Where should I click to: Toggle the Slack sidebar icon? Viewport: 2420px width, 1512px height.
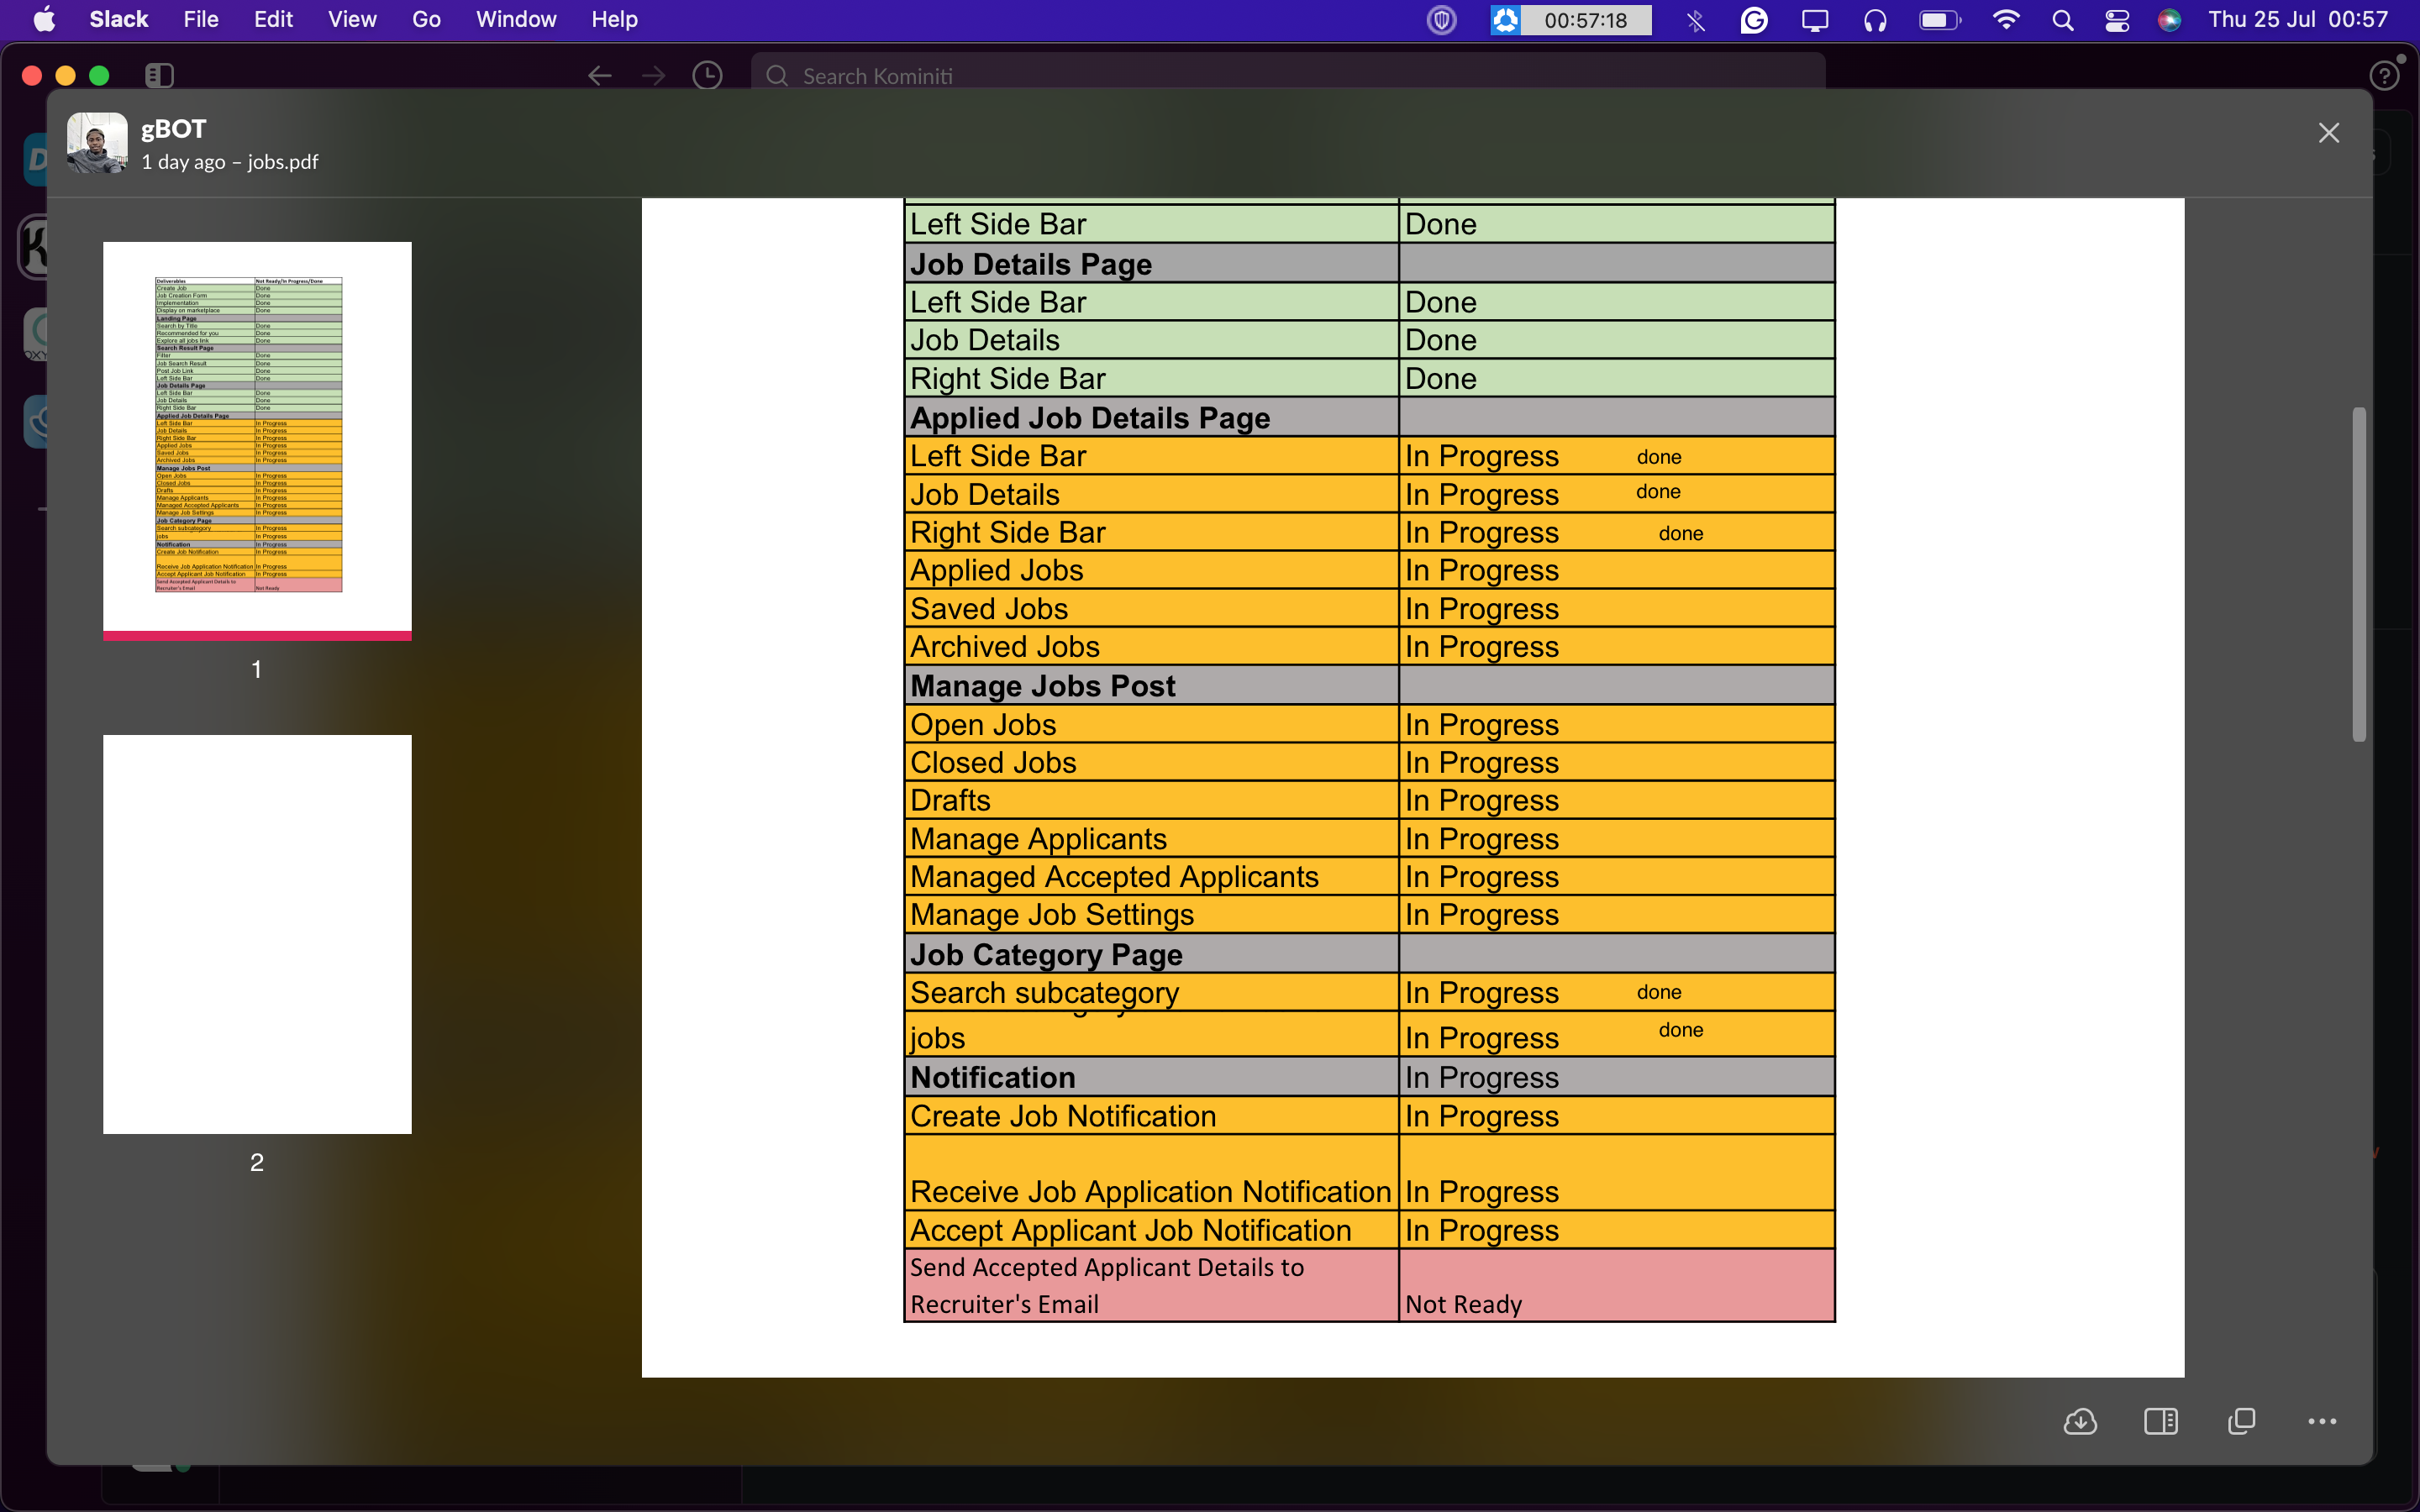click(x=159, y=75)
